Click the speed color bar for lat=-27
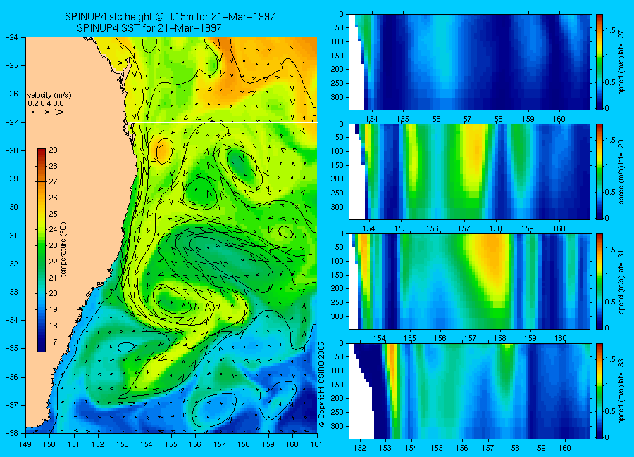The image size is (634, 457). 599,62
